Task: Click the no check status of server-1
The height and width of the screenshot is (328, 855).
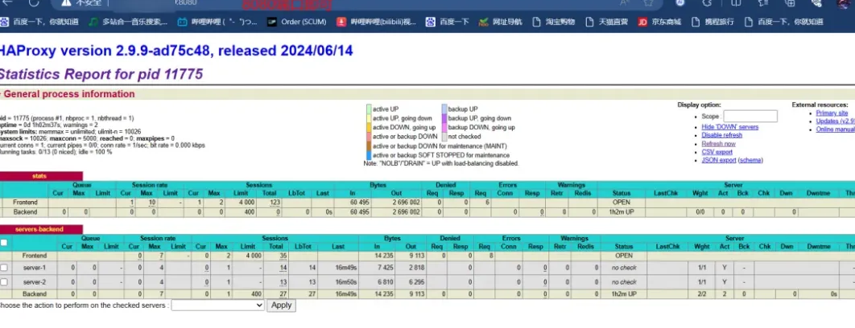Action: [x=624, y=268]
